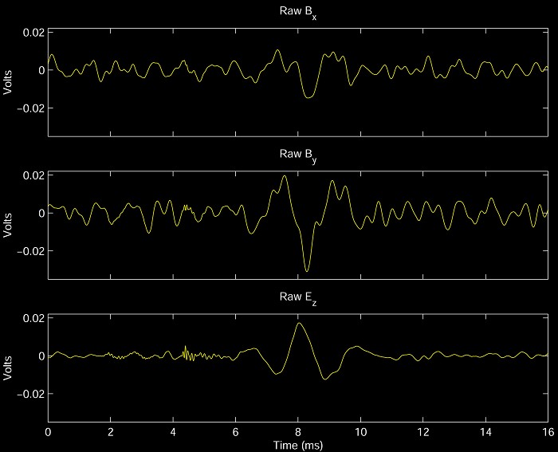Click the Volts label of the Bx plot
The height and width of the screenshot is (452, 558).
8,82
